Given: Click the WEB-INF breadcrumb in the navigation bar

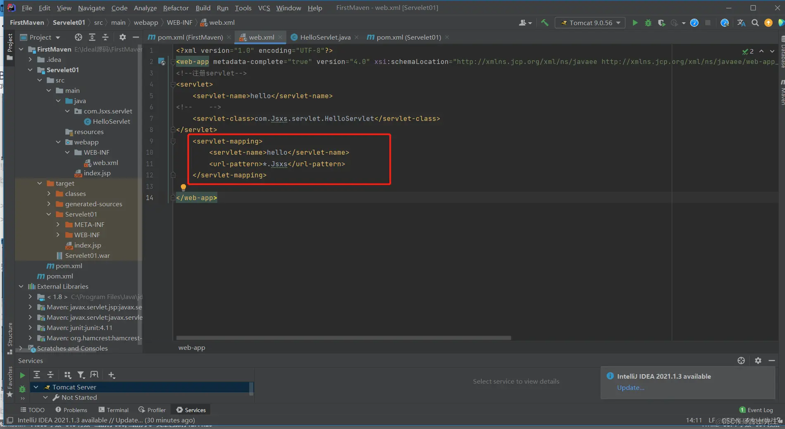Looking at the screenshot, I should (x=179, y=23).
